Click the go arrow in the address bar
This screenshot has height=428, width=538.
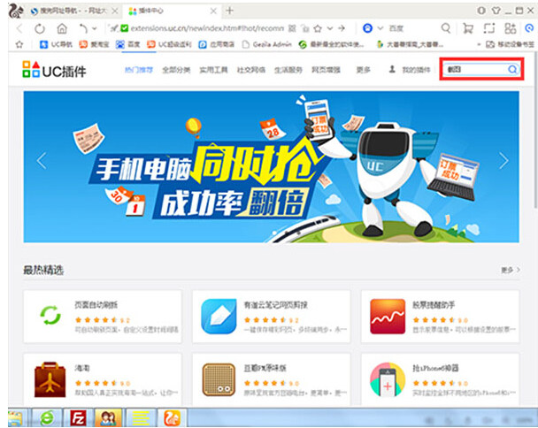[x=342, y=28]
